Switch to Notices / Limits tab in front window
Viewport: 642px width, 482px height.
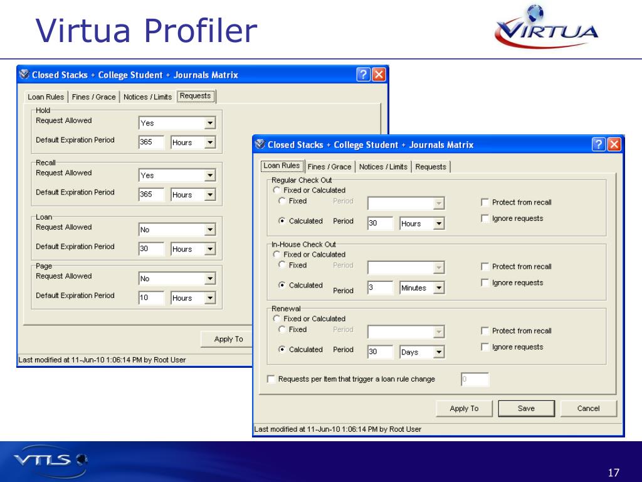383,166
